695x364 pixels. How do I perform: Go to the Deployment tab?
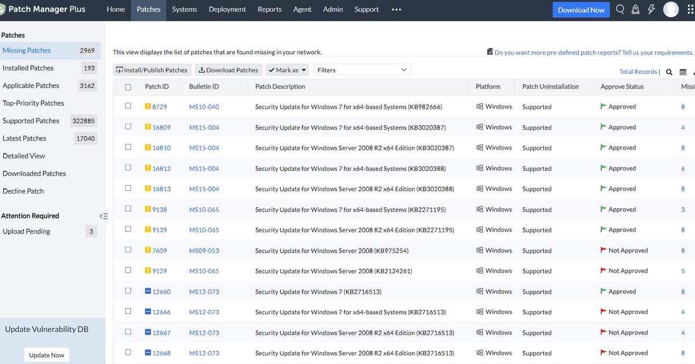(x=227, y=9)
